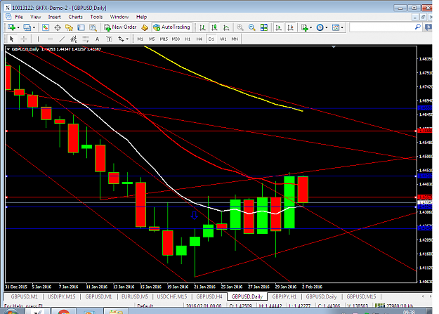Zoom in on the chart
The width and height of the screenshot is (439, 314).
coord(240,27)
